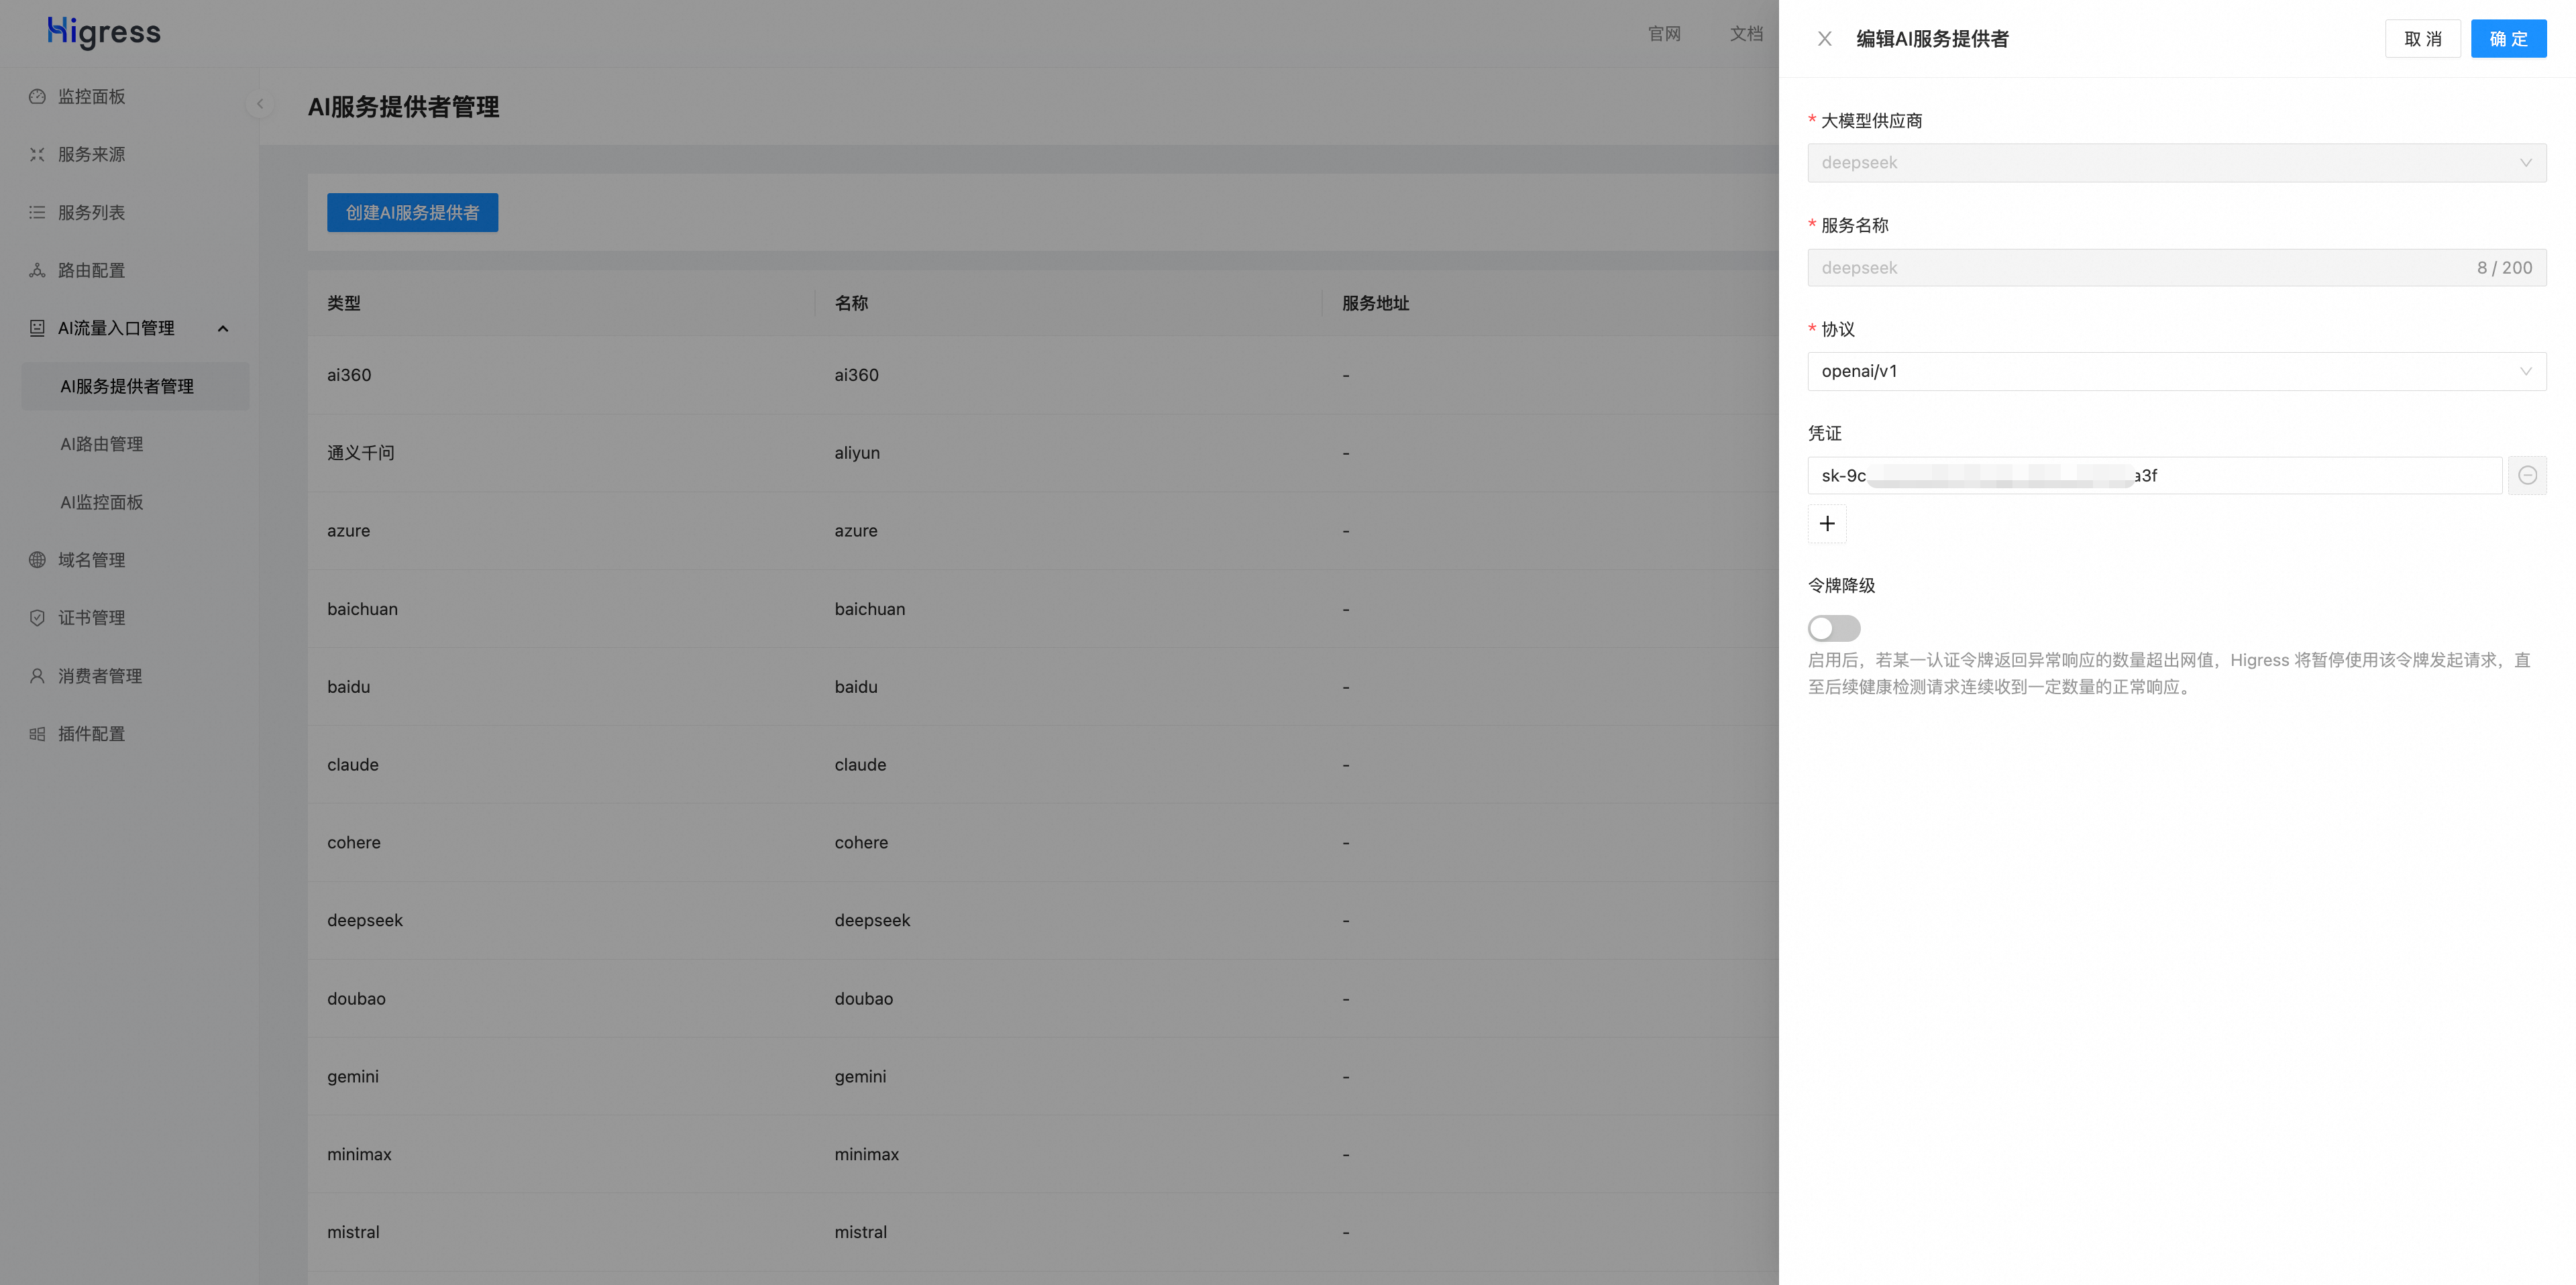Click the service source icon (服务来源)
Screen dimensions: 2576x1285
37,155
